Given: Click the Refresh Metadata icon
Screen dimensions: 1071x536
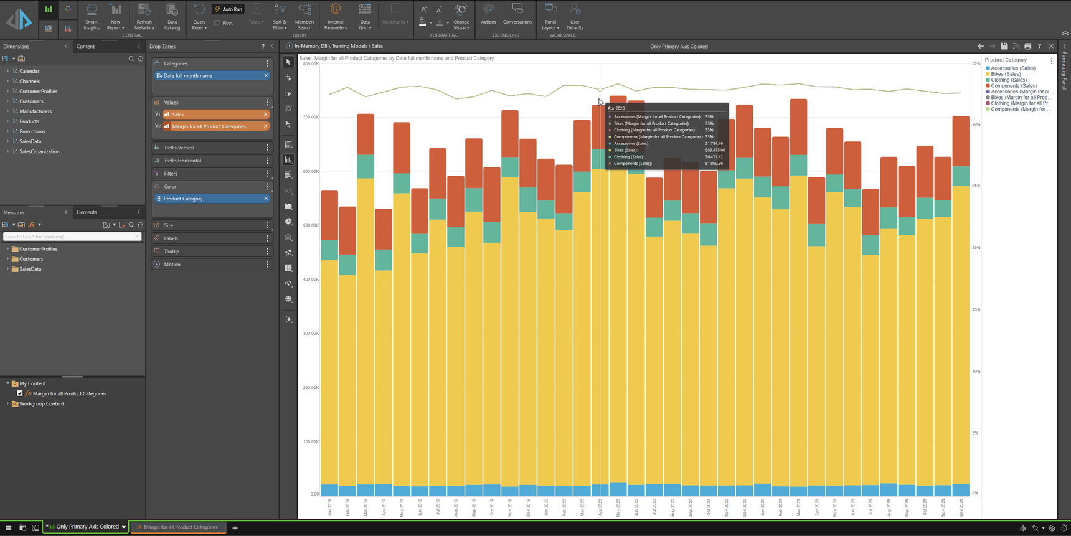Looking at the screenshot, I should tap(144, 16).
